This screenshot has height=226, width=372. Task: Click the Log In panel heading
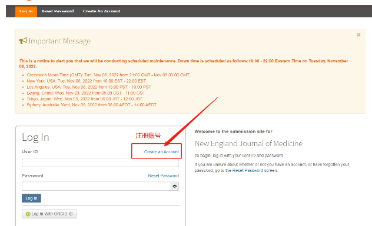tap(35, 137)
